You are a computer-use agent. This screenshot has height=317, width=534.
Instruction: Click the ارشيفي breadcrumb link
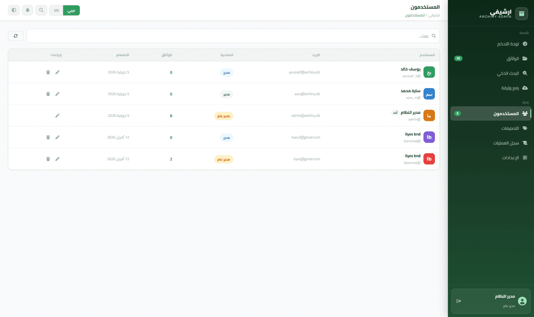(x=434, y=15)
